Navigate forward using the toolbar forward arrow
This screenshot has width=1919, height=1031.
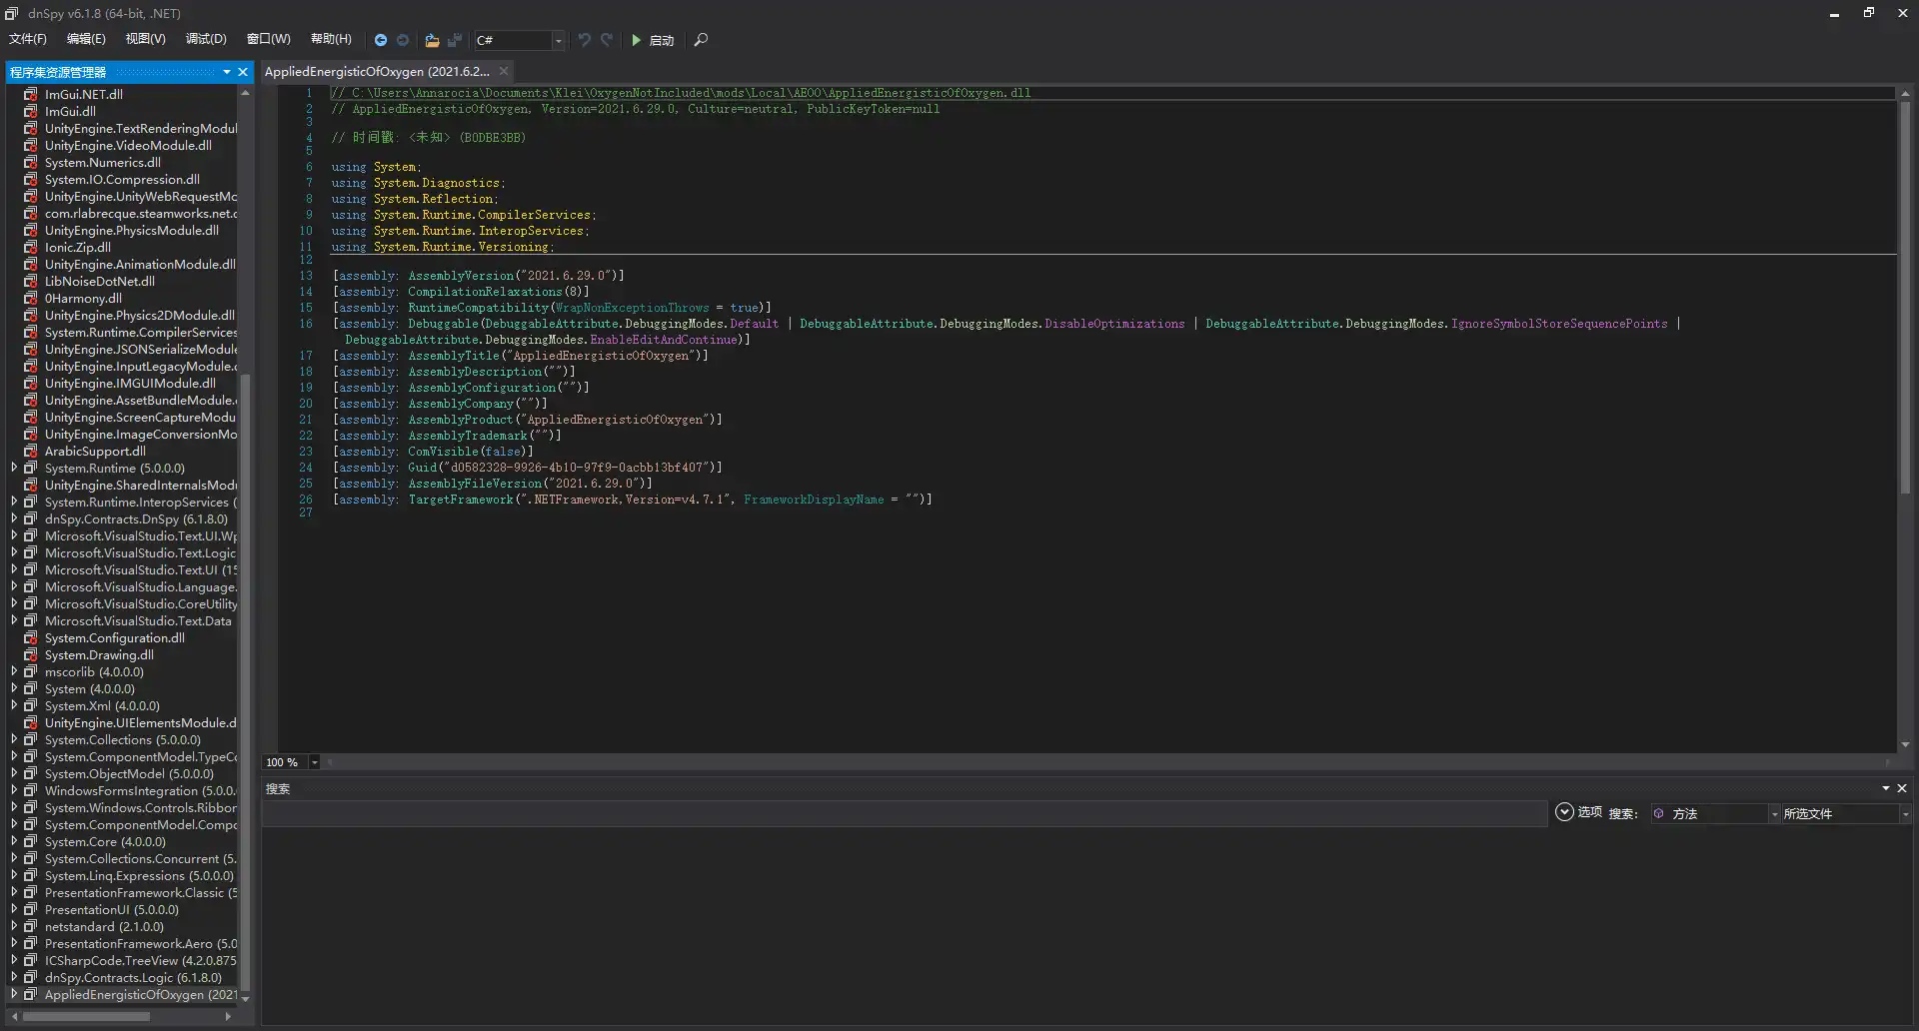pos(404,40)
